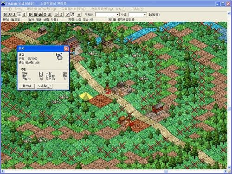Open the 파일(F) menu

[x=7, y=9]
